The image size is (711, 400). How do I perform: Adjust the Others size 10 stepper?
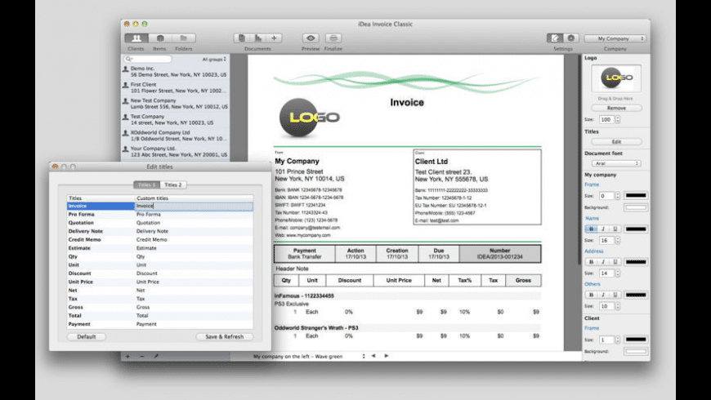point(618,306)
